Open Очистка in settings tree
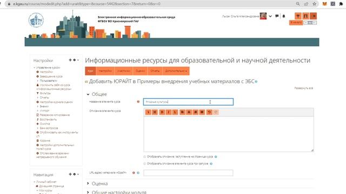 45,124
